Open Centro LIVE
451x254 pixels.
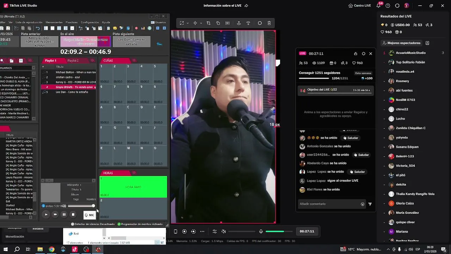click(x=360, y=6)
